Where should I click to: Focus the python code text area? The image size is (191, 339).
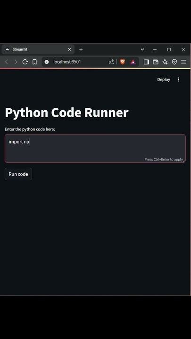click(x=95, y=148)
